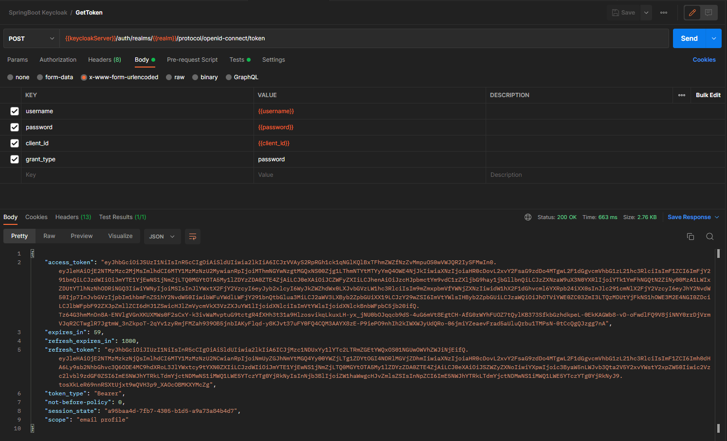Send the request with the Send button
The image size is (727, 441).
click(x=689, y=38)
